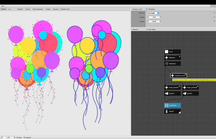
Task: Click the yellow tooltip under resamp_curv2
Action: tap(194, 80)
